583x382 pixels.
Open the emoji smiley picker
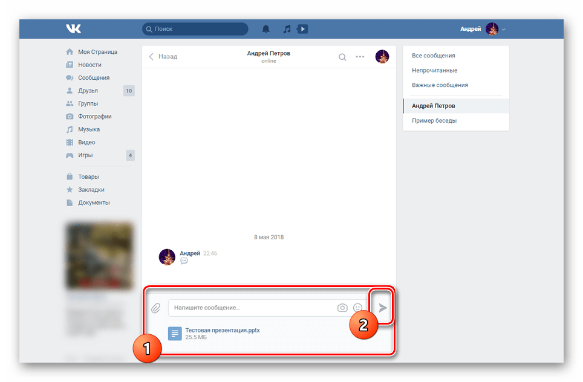click(357, 308)
